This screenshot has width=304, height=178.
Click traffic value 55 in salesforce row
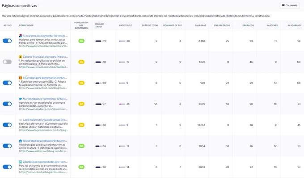click(x=156, y=104)
